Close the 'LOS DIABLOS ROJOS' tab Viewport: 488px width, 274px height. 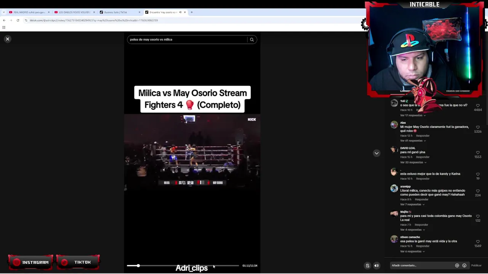point(94,12)
